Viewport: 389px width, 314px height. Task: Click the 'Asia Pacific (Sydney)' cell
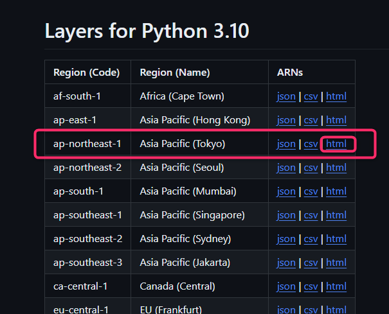(x=199, y=239)
